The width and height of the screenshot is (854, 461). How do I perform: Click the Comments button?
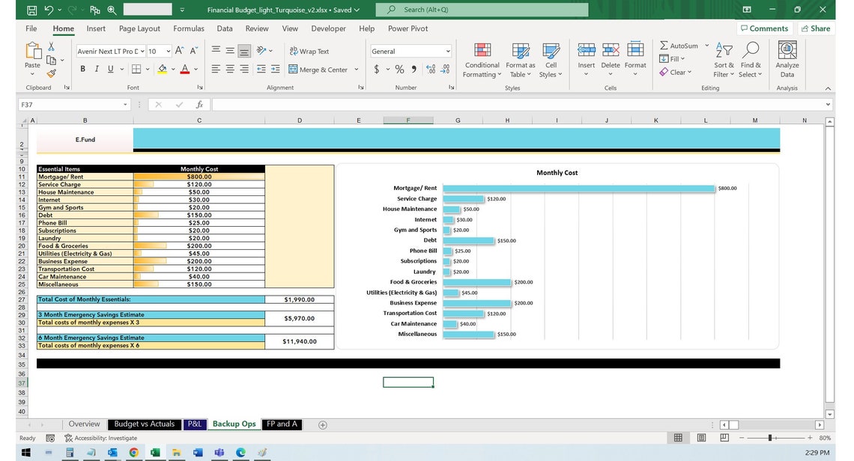(766, 28)
